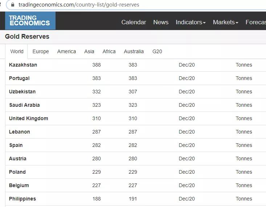266x207 pixels.
Task: Switch to the G20 tab
Action: coord(157,51)
